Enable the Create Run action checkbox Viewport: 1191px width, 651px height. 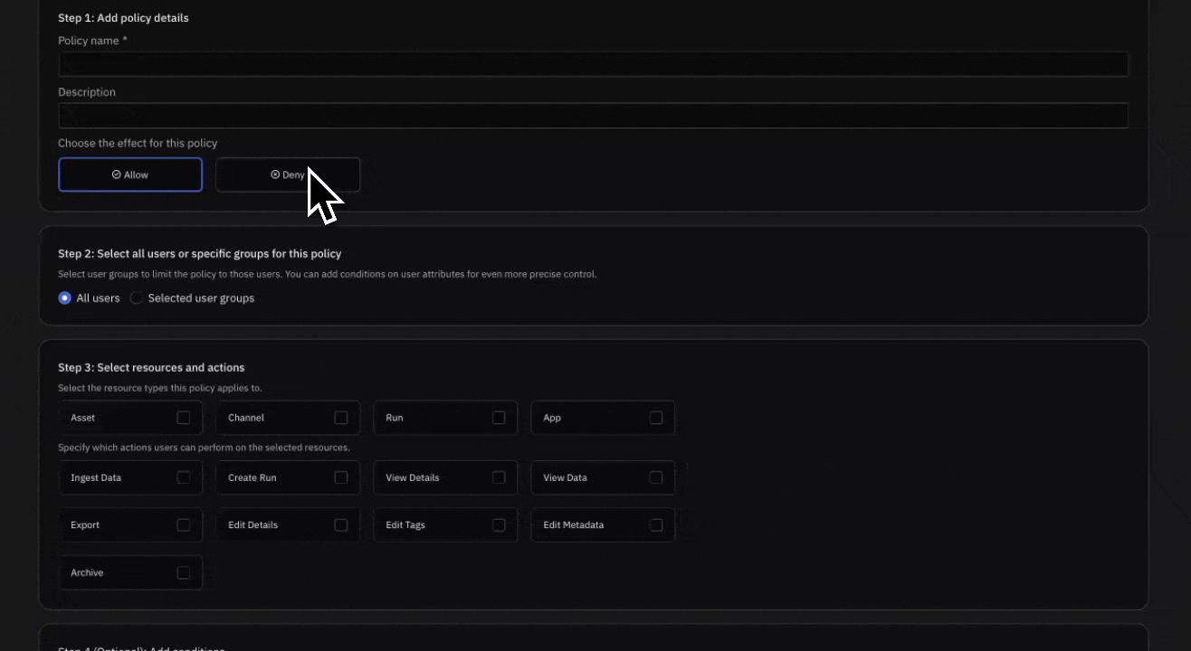coord(341,477)
